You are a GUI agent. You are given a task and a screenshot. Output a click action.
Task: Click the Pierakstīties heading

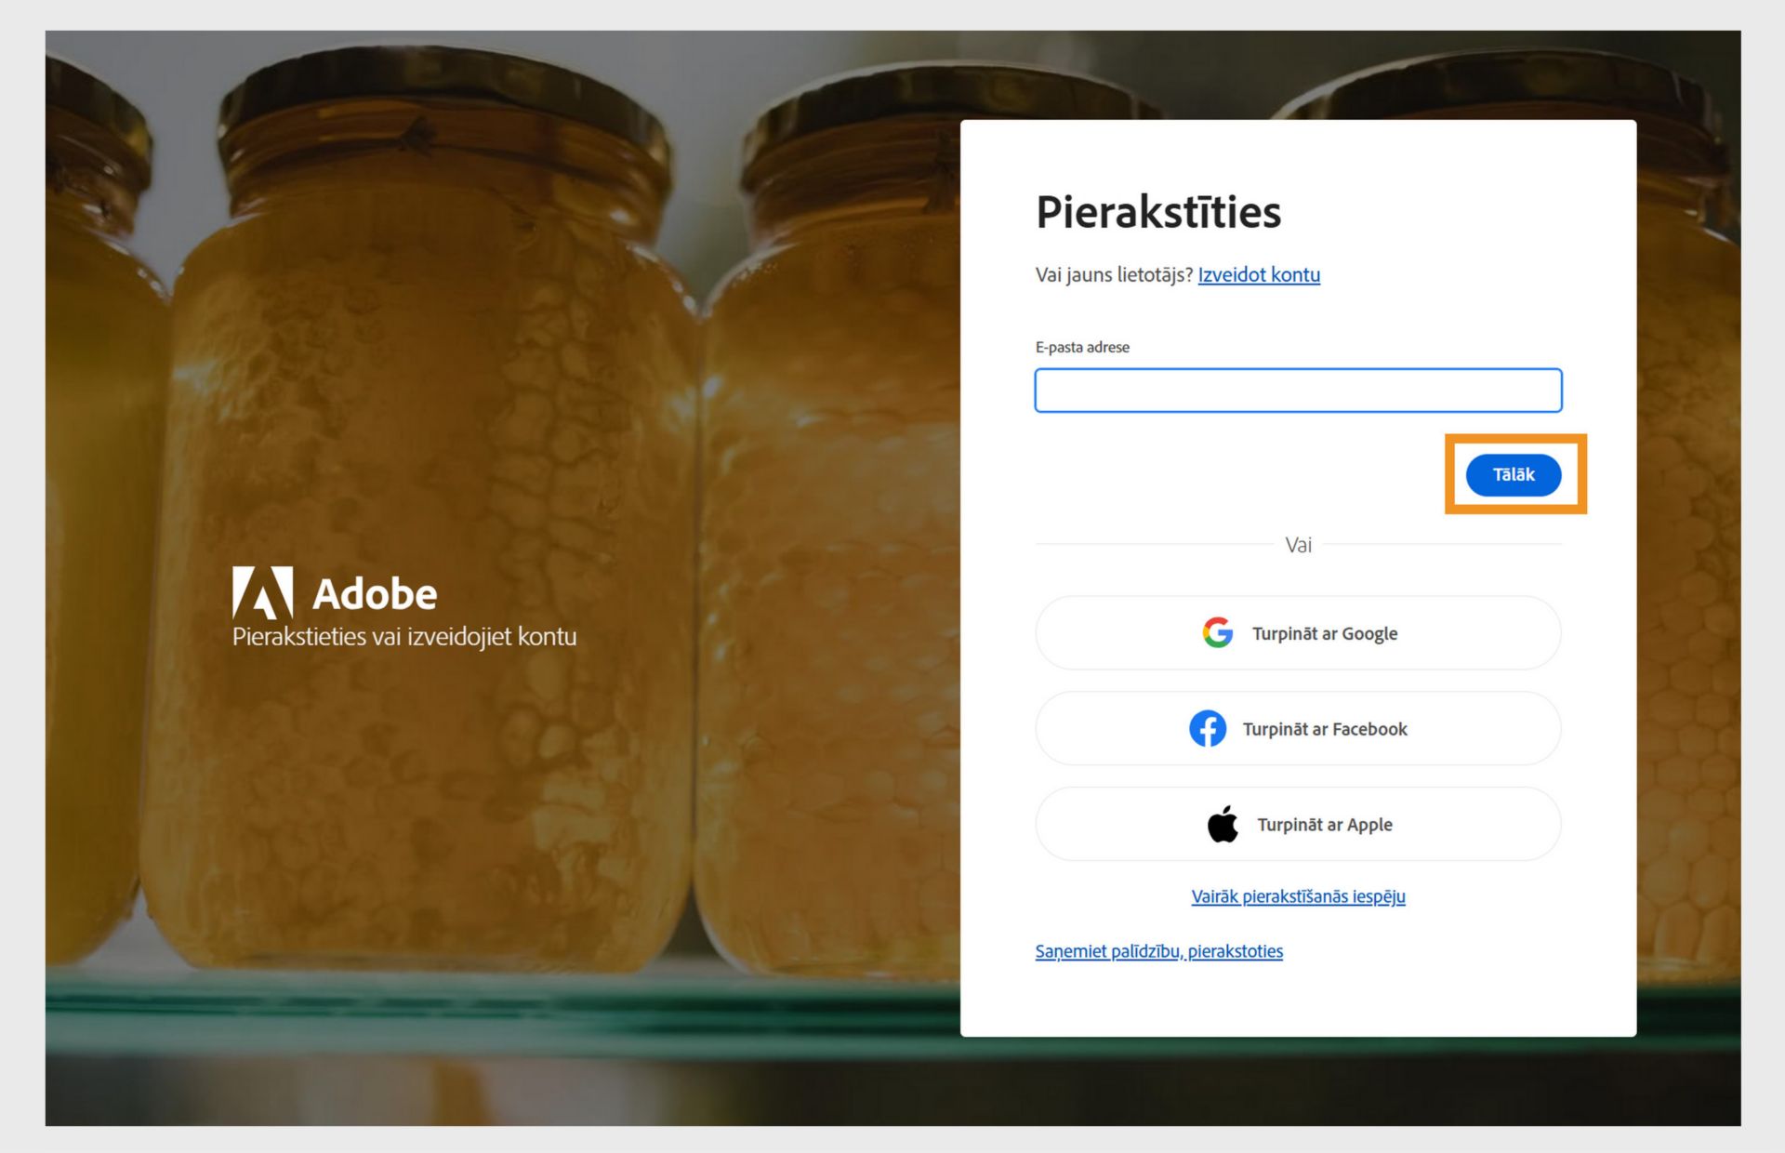point(1158,212)
